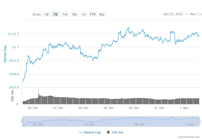202x139 pixels.
Task: Click the 24h Vol axis title
Action: click(x=12, y=96)
